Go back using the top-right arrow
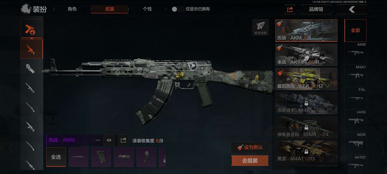The width and height of the screenshot is (387, 174). [352, 9]
